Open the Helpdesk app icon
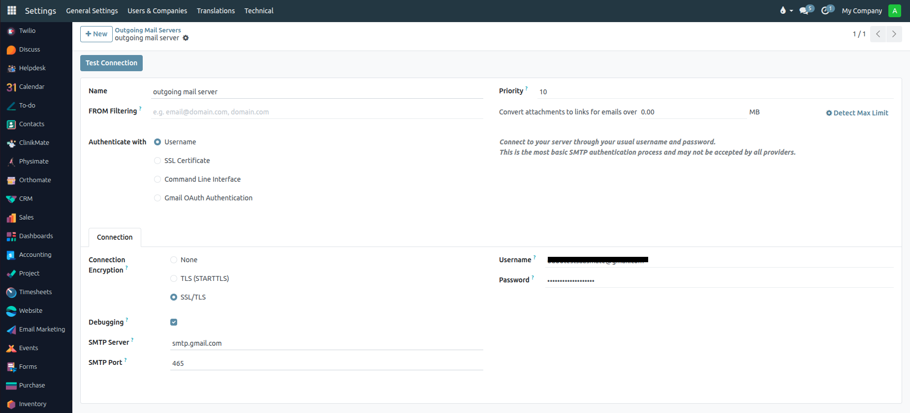910x413 pixels. [x=11, y=68]
